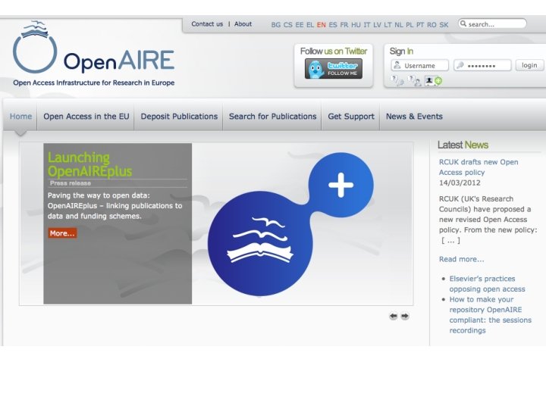
Task: Switch language to BG
Action: [276, 25]
